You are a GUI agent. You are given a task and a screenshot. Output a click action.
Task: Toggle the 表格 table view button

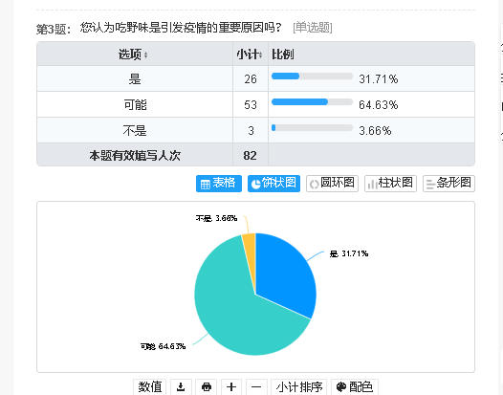[219, 184]
